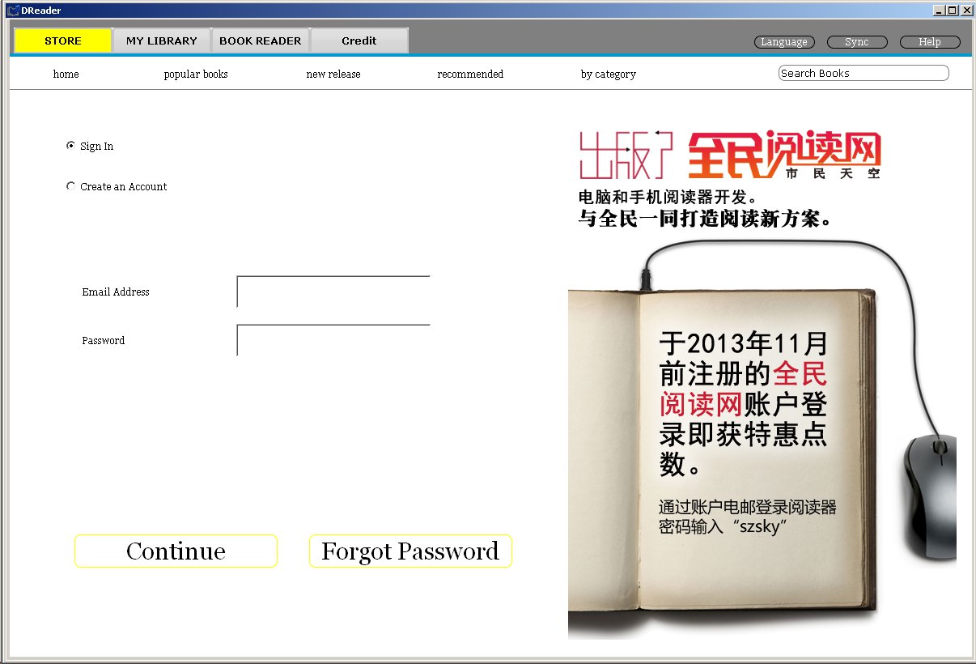976x664 pixels.
Task: Switch to MY LIBRARY tab
Action: point(162,40)
